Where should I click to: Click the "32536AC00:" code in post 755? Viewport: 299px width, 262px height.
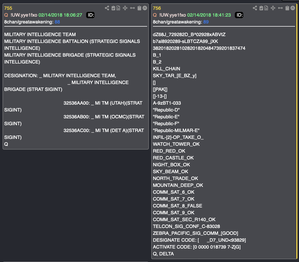(77, 130)
